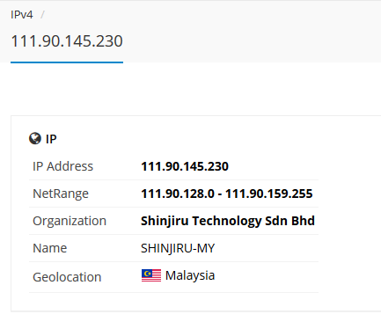Click the SHINJIRU-MY name value

[x=178, y=248]
